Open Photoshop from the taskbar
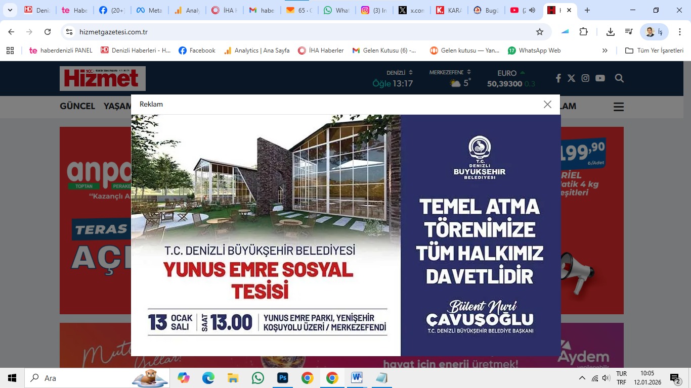This screenshot has height=388, width=691. pos(282,378)
